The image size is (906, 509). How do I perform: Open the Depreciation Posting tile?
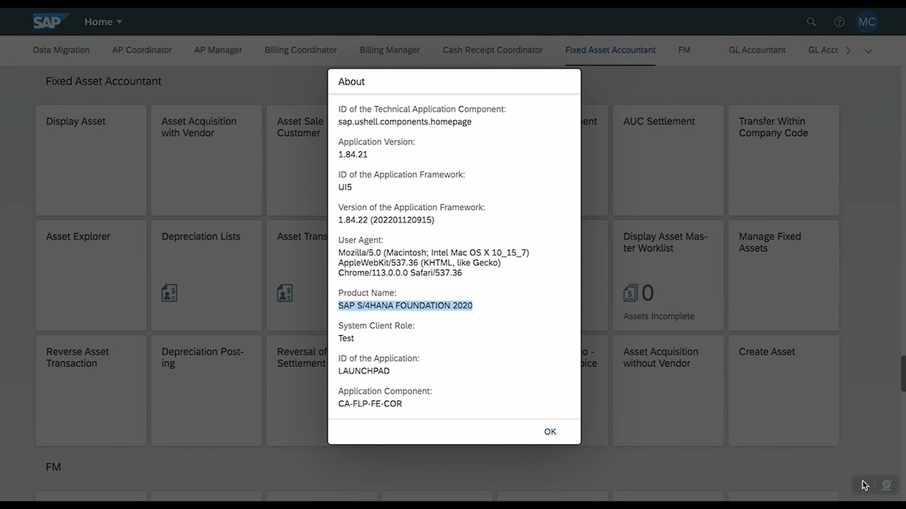tap(206, 391)
